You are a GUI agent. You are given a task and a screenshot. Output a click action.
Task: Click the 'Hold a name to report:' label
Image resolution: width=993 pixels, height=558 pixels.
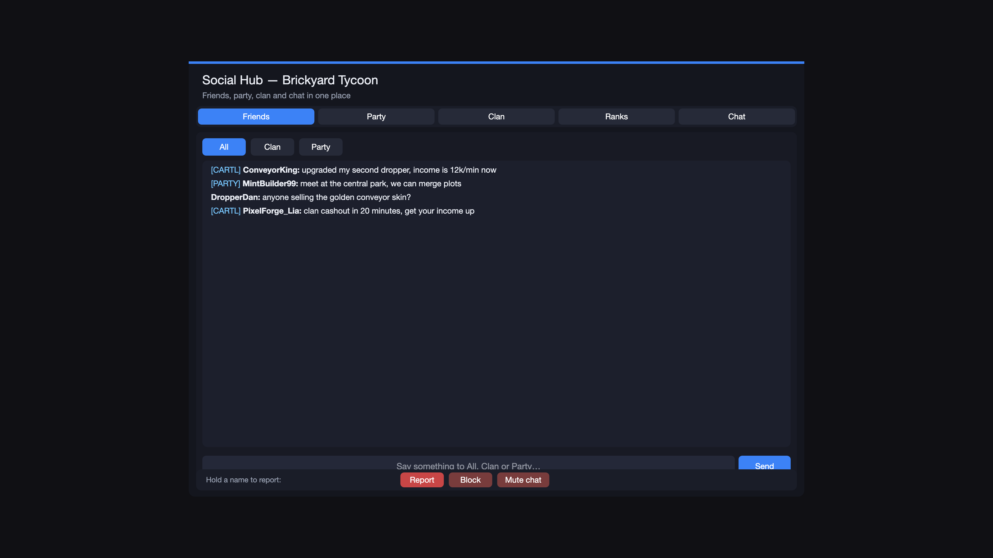click(243, 480)
